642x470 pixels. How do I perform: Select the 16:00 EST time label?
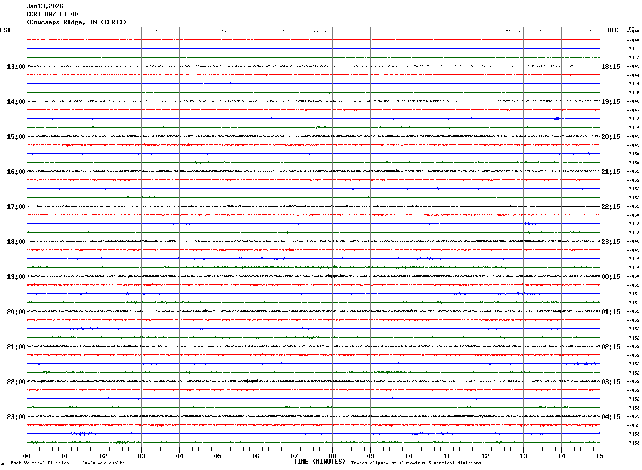(x=16, y=172)
